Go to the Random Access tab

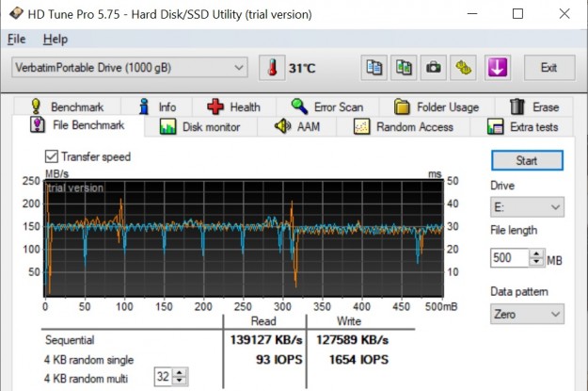tap(404, 126)
